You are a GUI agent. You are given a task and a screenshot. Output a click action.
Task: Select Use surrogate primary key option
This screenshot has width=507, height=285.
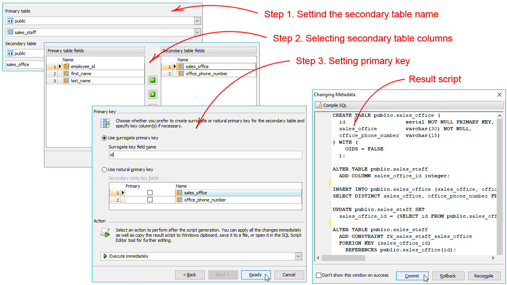(x=105, y=138)
